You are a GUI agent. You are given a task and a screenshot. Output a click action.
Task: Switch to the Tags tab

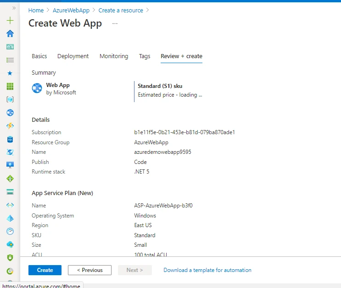click(145, 56)
